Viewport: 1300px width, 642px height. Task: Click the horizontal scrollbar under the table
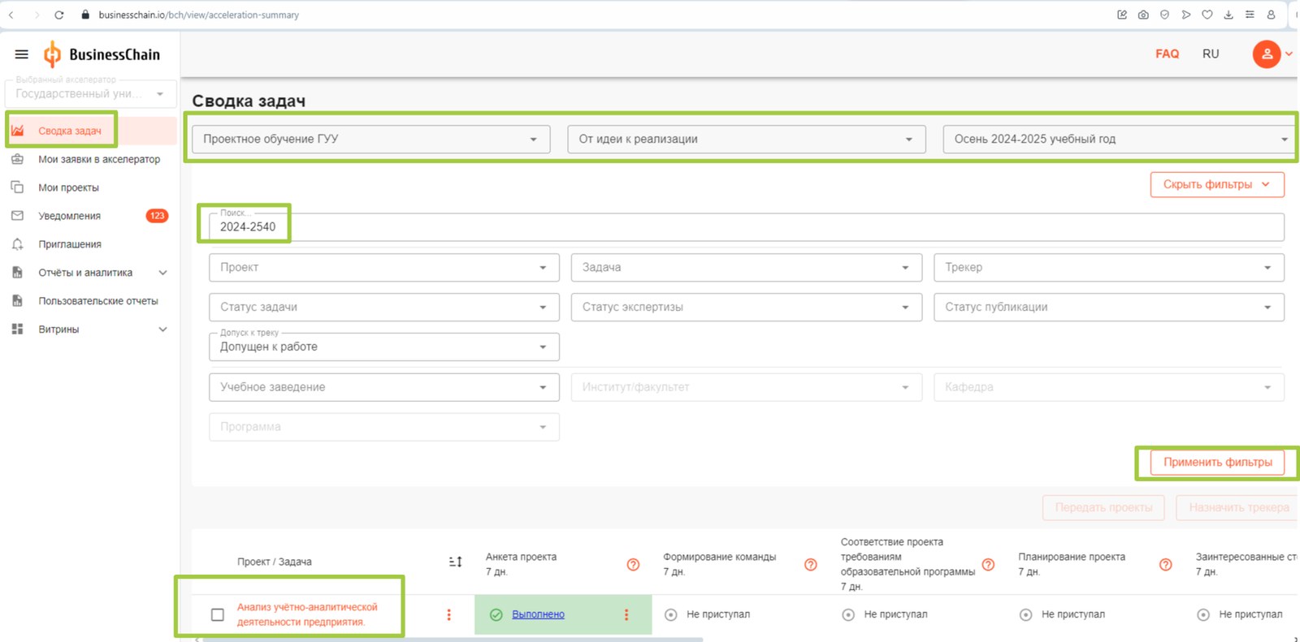point(452,640)
